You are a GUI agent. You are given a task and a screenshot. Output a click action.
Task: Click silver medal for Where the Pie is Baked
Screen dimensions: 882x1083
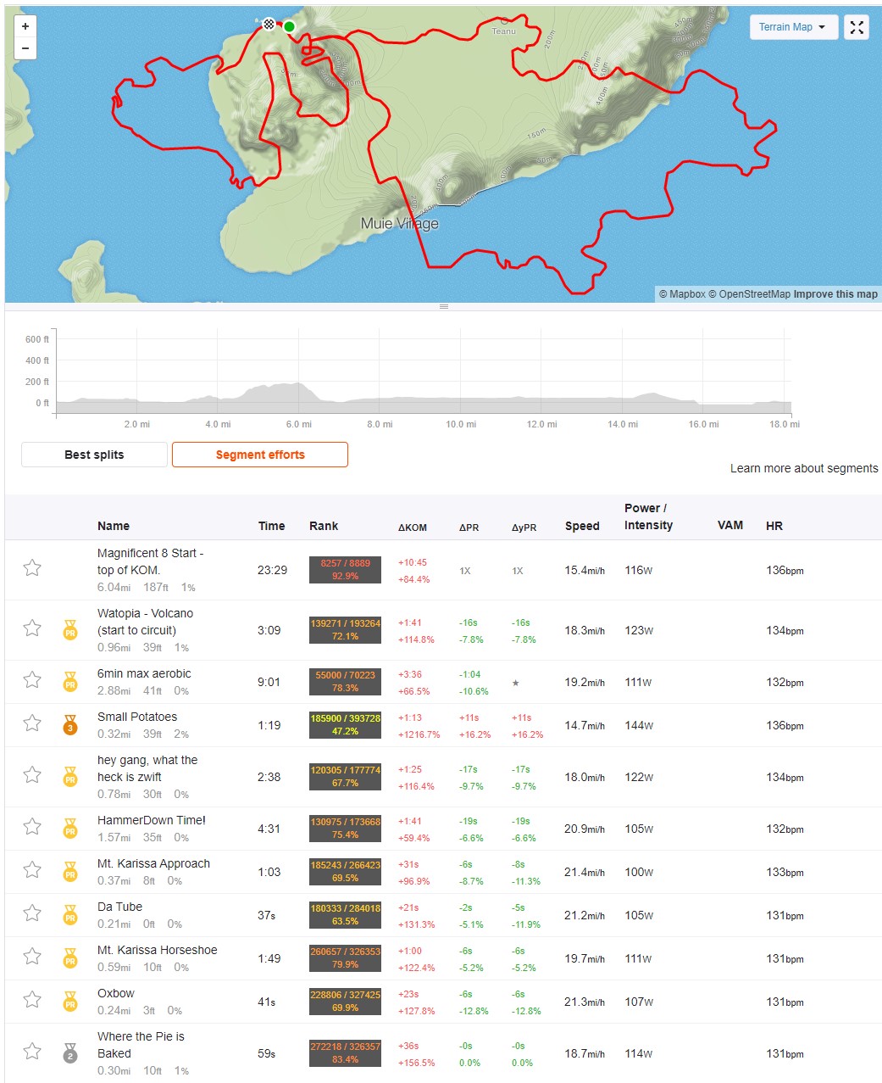70,1052
